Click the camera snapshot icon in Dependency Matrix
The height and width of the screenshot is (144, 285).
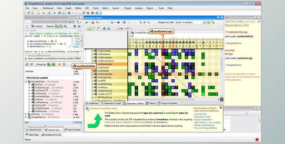click(118, 22)
